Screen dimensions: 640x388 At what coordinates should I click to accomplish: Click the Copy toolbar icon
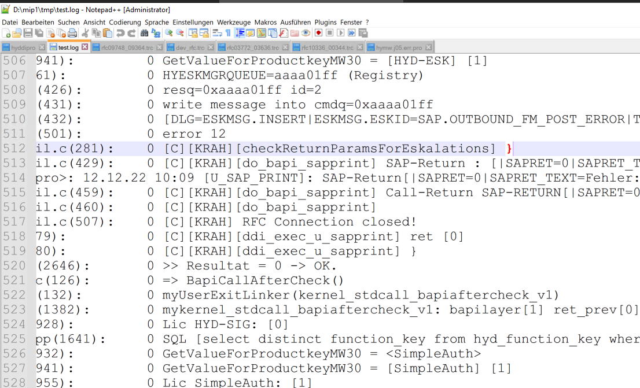click(x=97, y=33)
